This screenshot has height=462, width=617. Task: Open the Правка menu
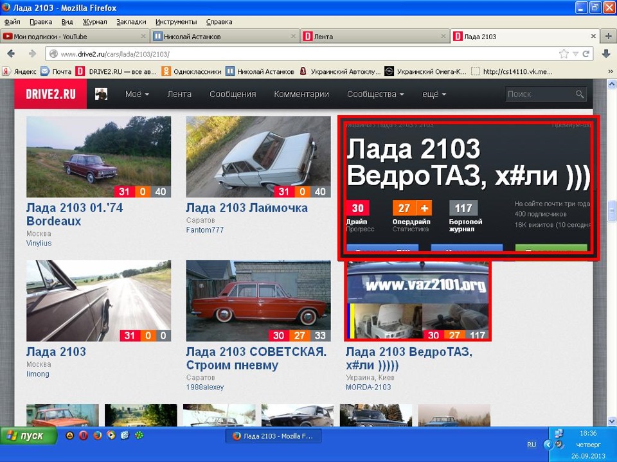point(40,22)
